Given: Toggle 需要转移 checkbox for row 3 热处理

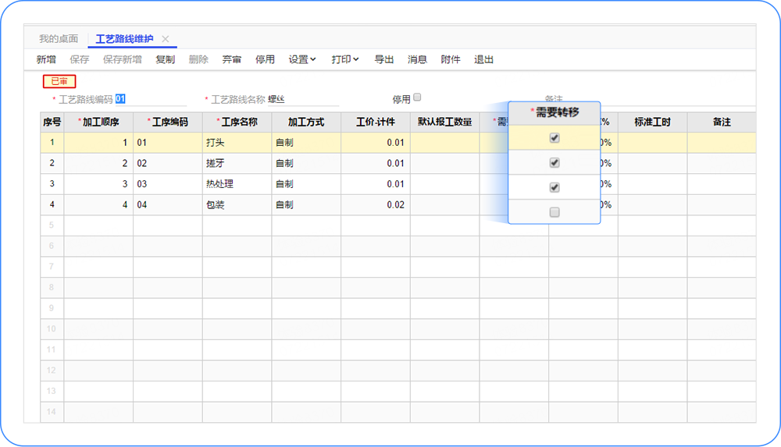Looking at the screenshot, I should pos(555,188).
